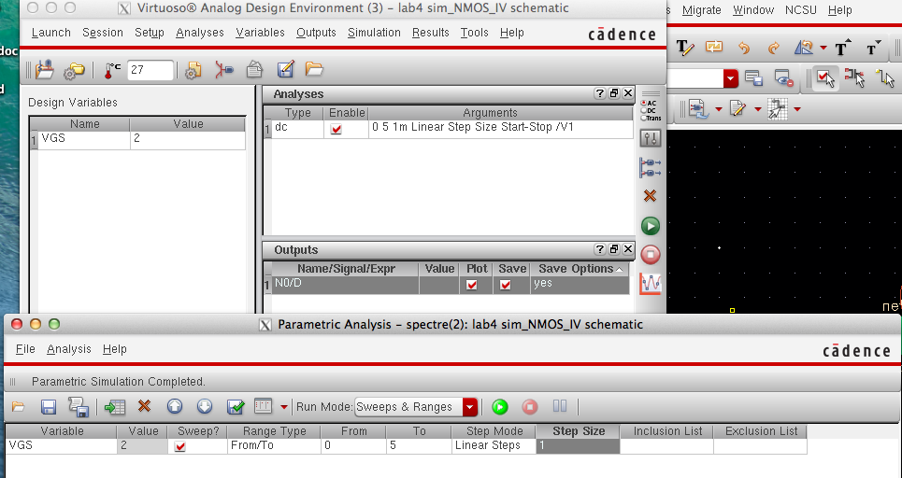Open the Migrate menu in schematic window
The height and width of the screenshot is (478, 902).
click(x=701, y=10)
